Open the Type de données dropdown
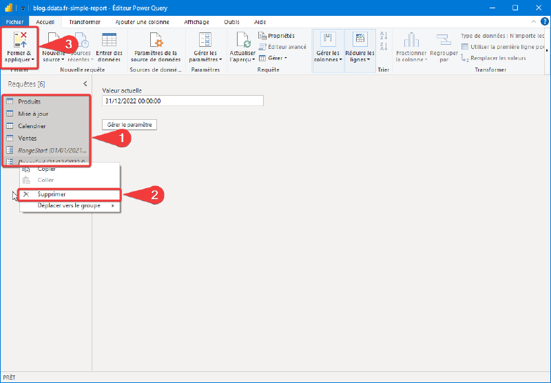 point(503,36)
